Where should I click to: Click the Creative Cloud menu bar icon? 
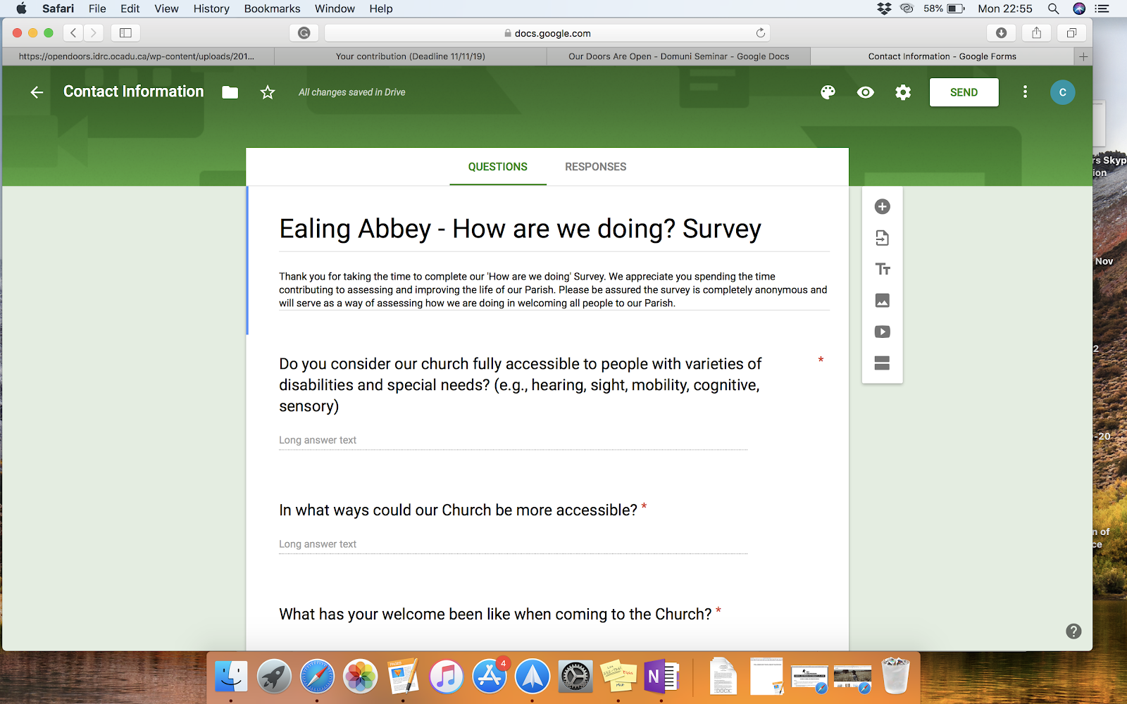[907, 8]
